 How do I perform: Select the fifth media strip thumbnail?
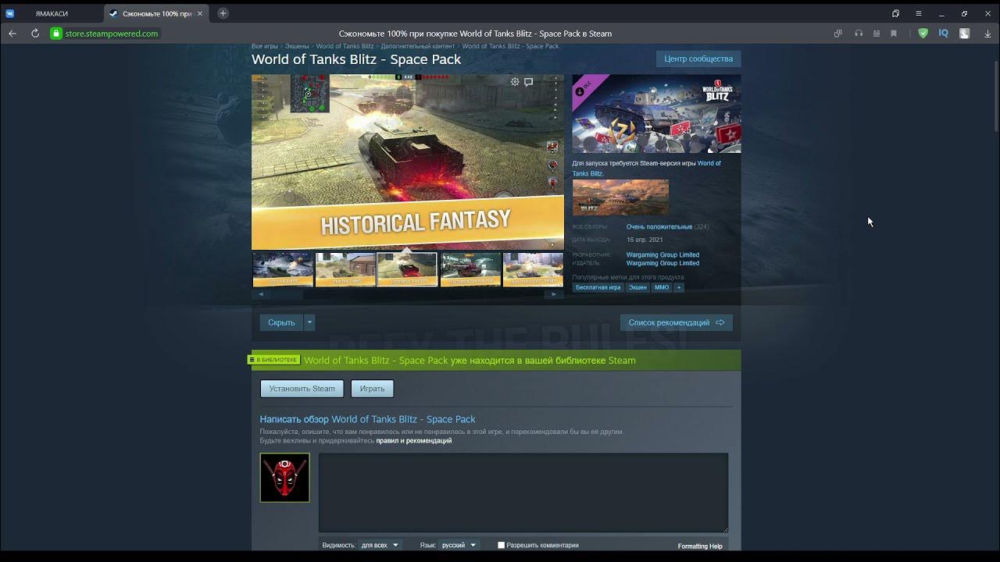coord(533,269)
